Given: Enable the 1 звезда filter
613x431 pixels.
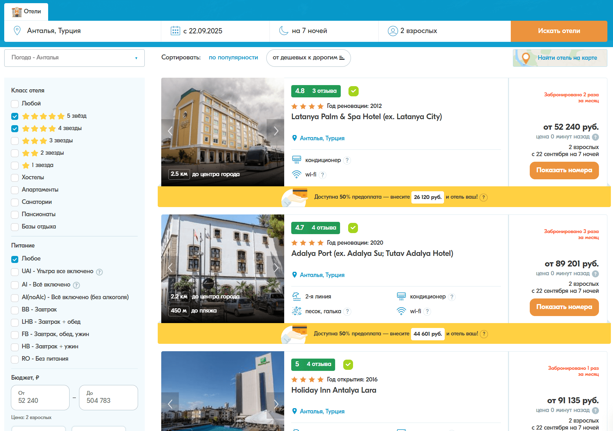Looking at the screenshot, I should [15, 166].
